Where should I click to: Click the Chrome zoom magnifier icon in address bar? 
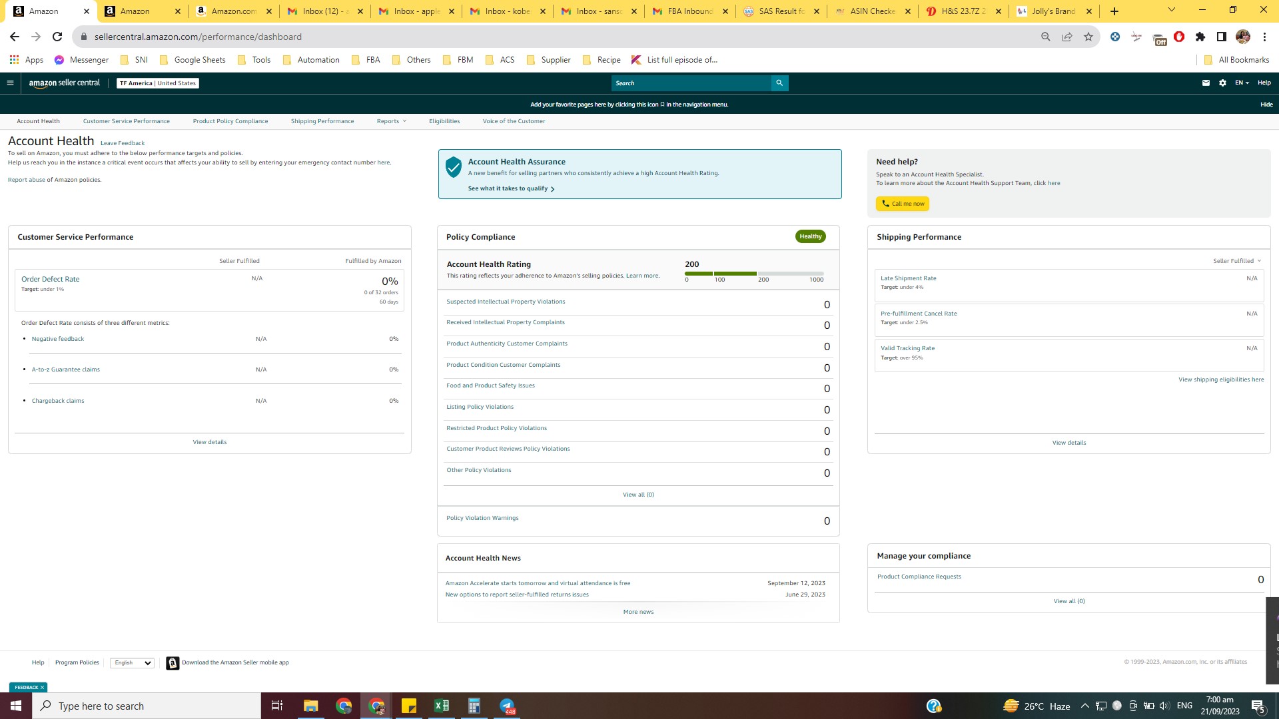tap(1046, 37)
